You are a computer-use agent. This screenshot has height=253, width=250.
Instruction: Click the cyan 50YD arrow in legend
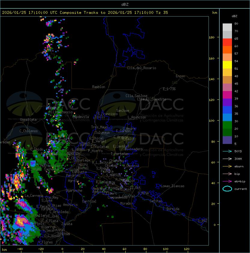(x=227, y=151)
